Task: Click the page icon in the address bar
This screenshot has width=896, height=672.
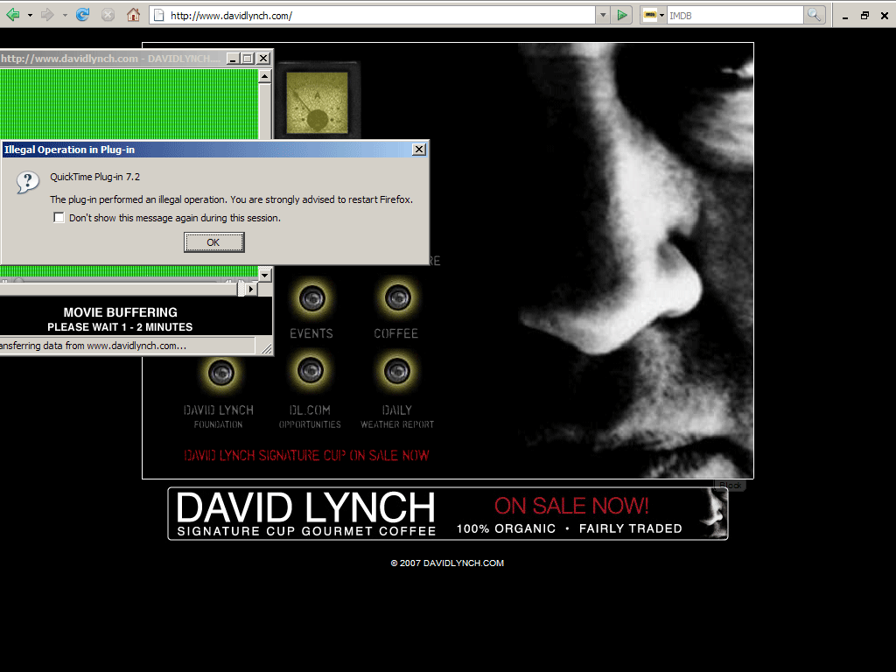Action: 159,16
